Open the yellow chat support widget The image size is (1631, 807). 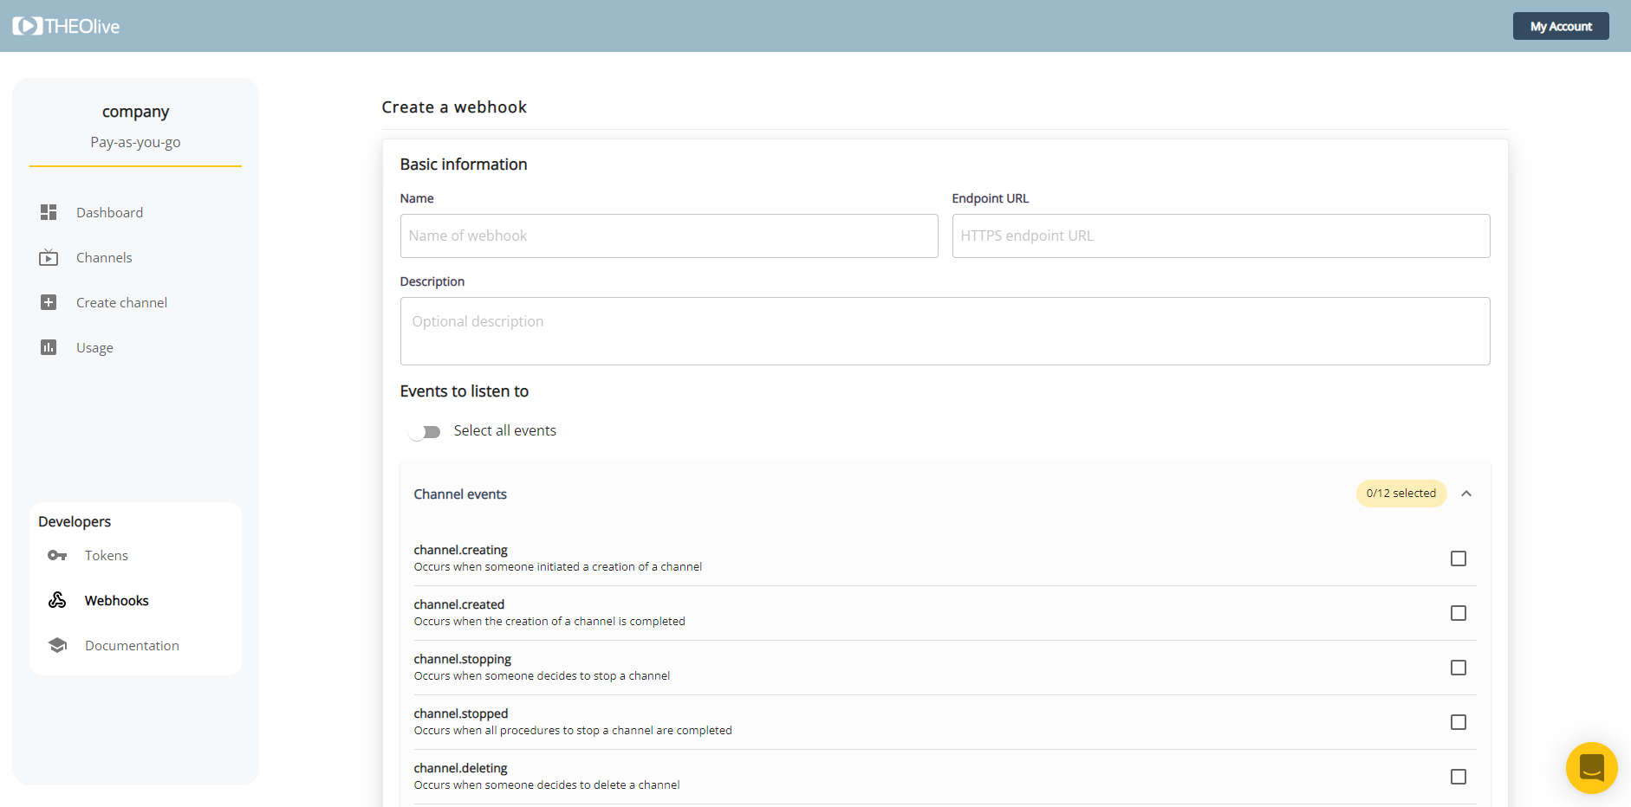(1591, 767)
